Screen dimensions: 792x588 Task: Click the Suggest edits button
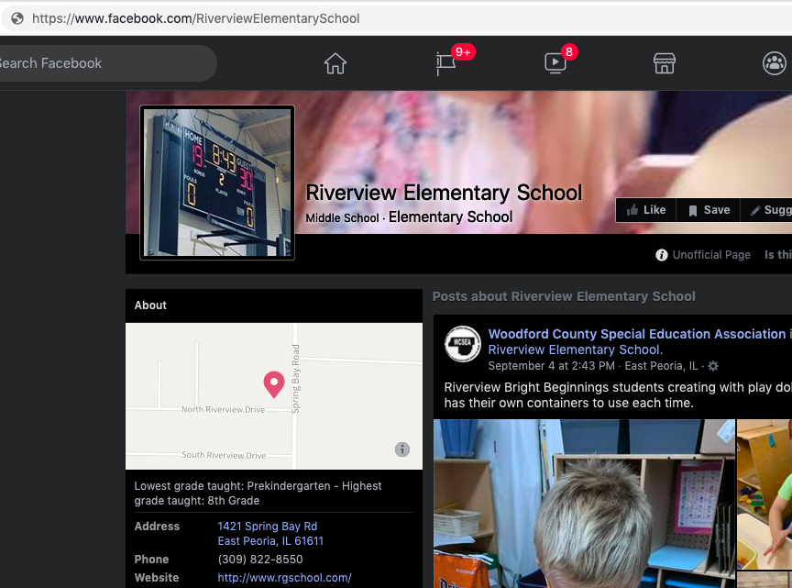click(766, 210)
